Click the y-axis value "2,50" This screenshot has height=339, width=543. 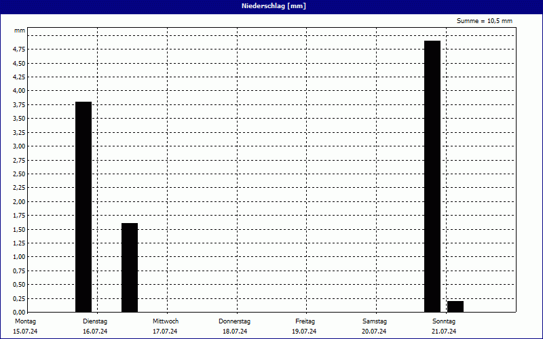coord(19,174)
